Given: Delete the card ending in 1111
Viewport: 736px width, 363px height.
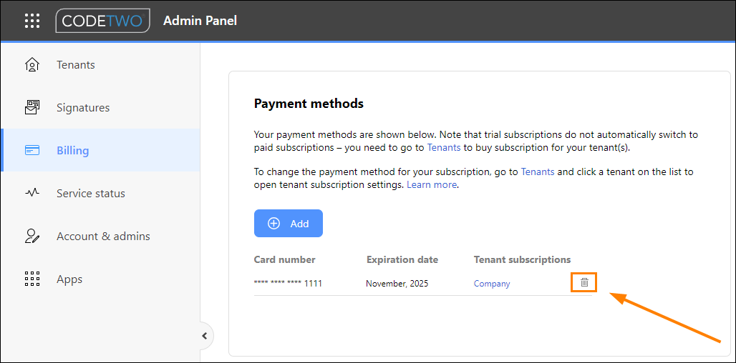Looking at the screenshot, I should click(584, 282).
